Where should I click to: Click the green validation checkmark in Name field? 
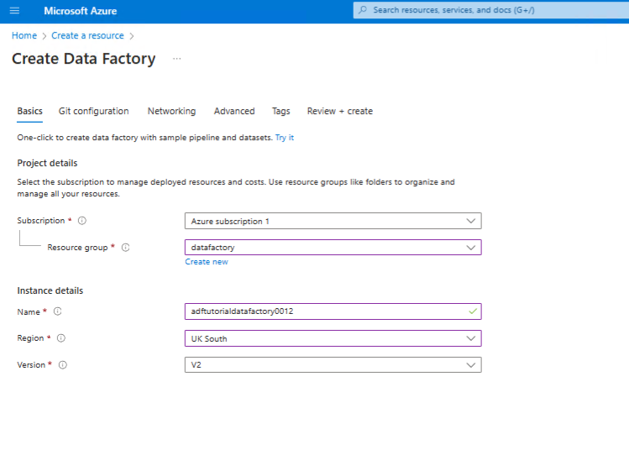click(x=473, y=311)
